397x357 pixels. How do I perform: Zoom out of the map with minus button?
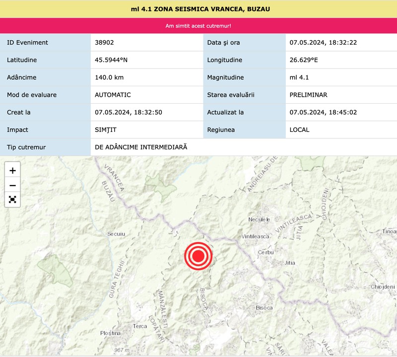(x=12, y=185)
